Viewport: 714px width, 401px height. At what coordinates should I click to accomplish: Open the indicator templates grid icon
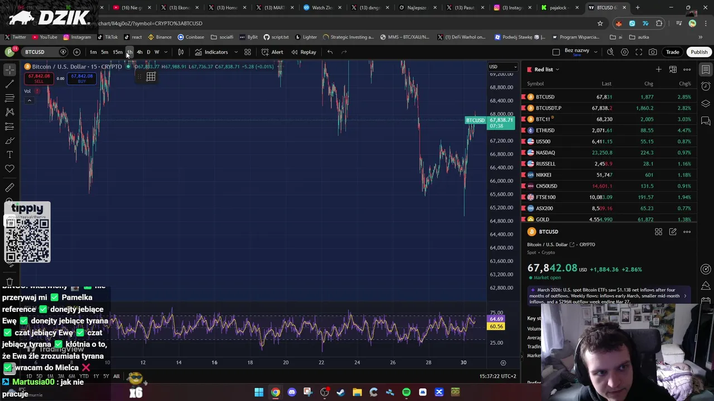pos(248,52)
